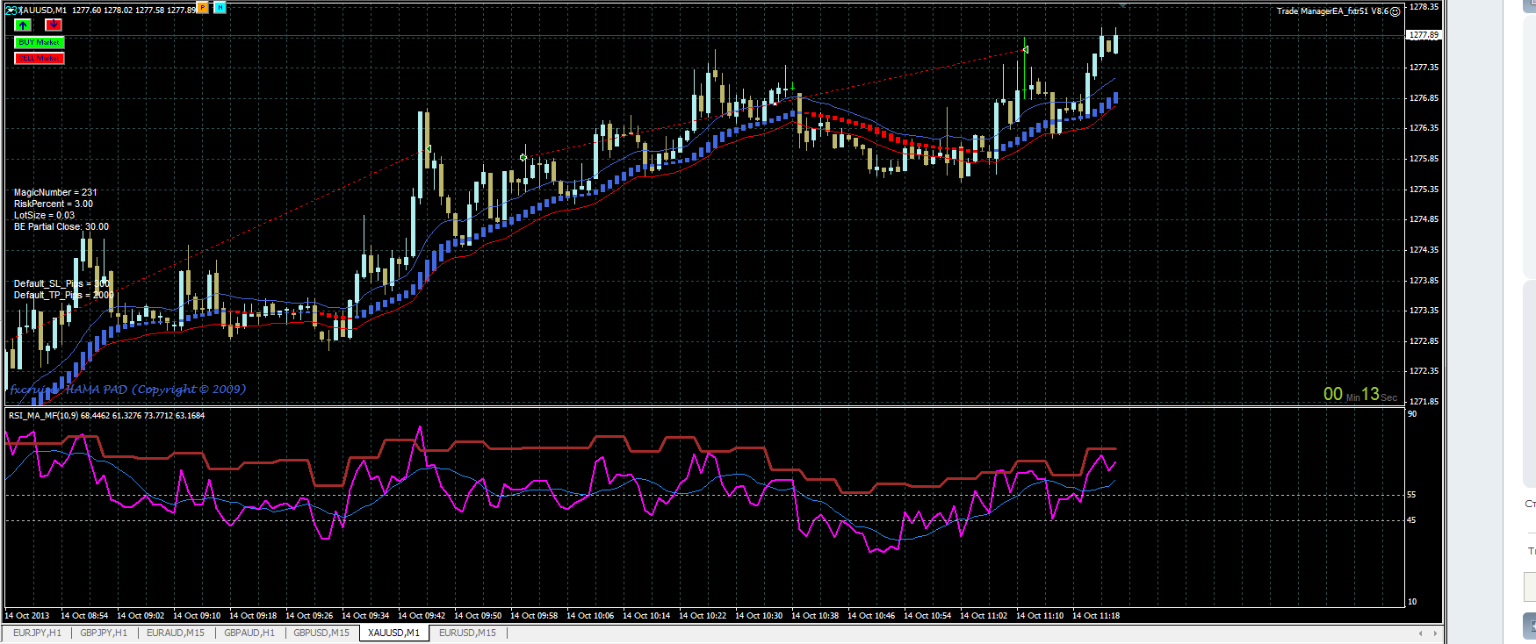The image size is (1536, 644).
Task: Click the RSI level 55 scale label
Action: point(1412,495)
